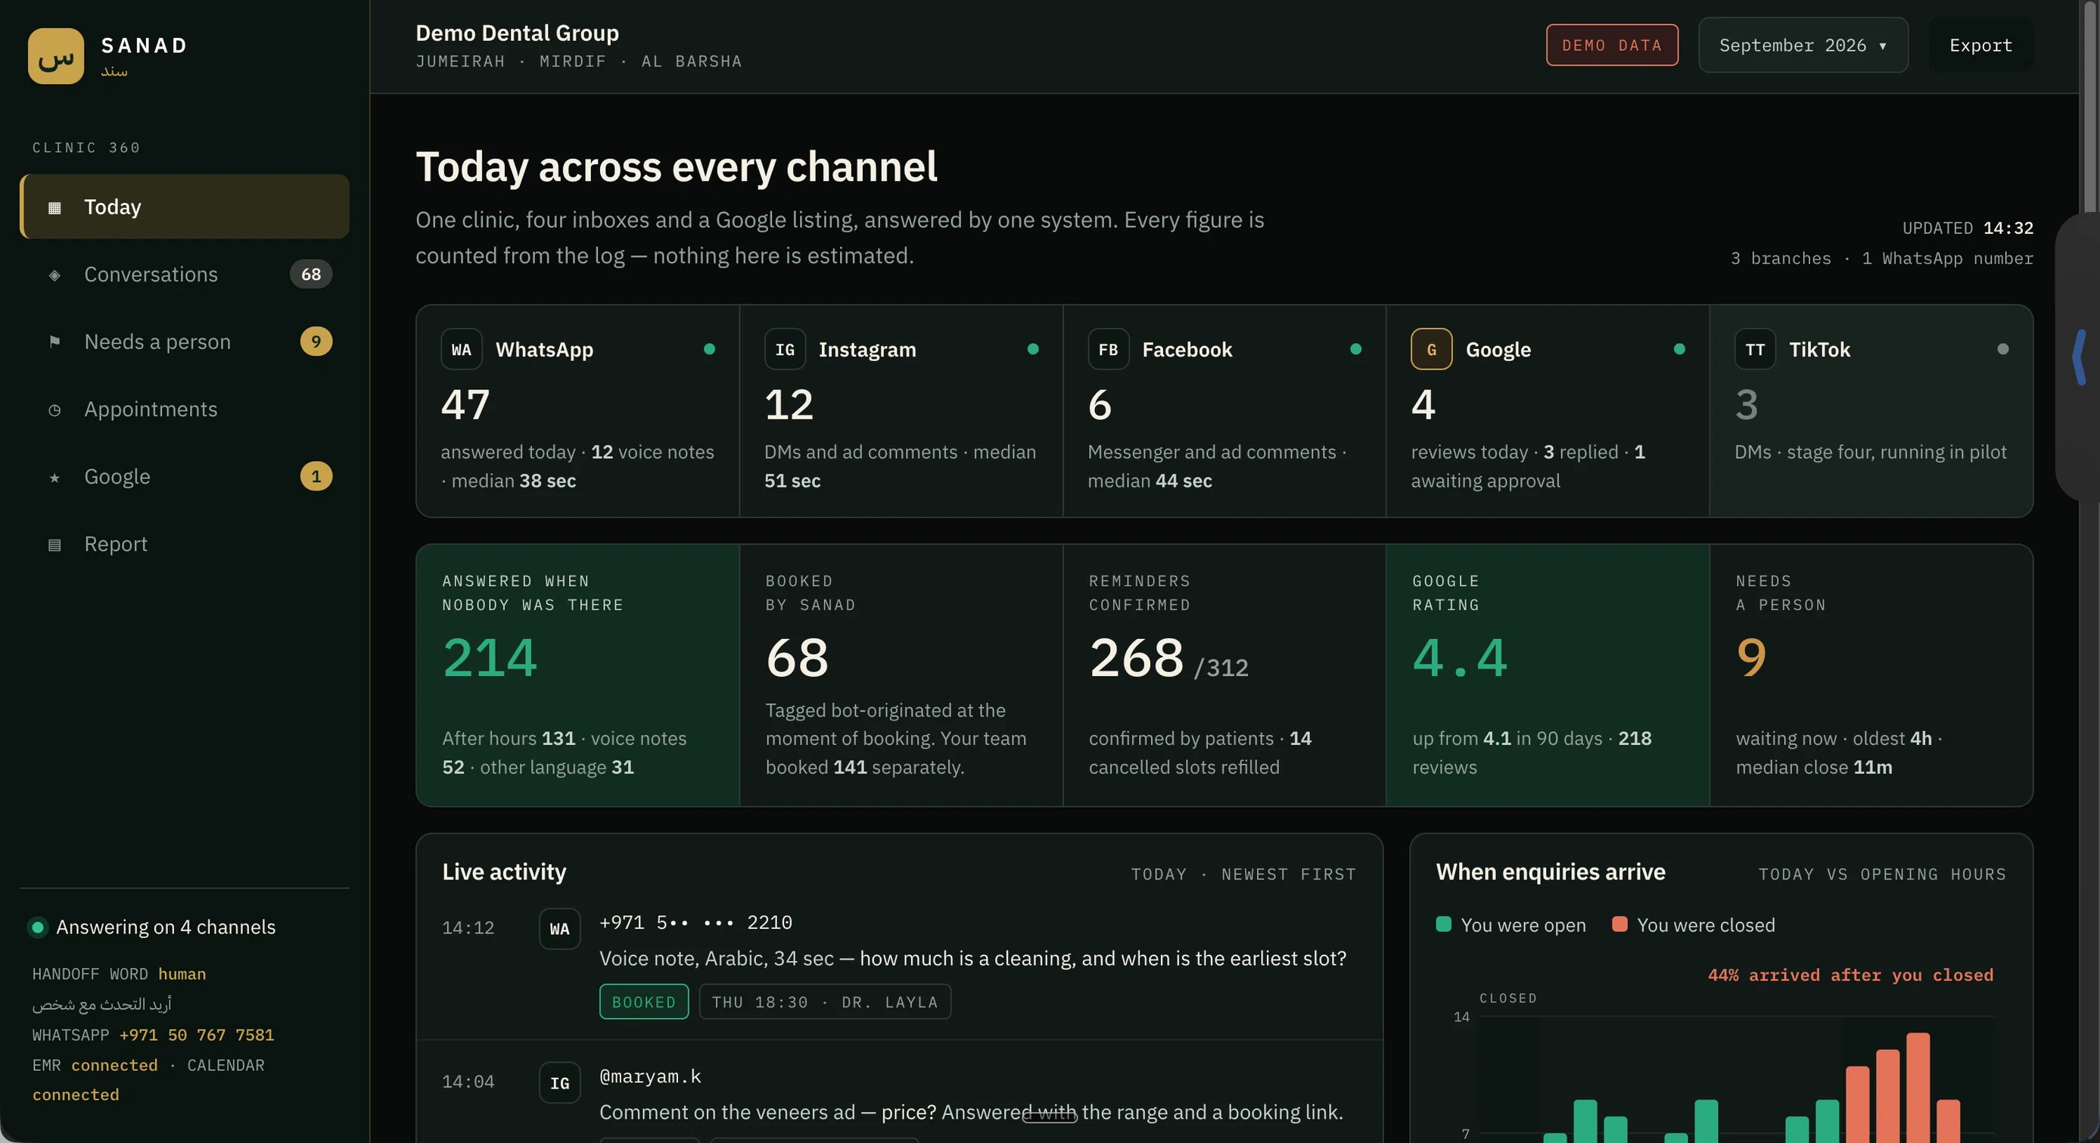Viewport: 2100px width, 1143px height.
Task: Click the 44% arrived after you closed note
Action: click(1850, 975)
